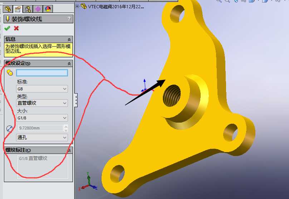Collapse the 螺纹设定 section
The image size is (289, 199).
[x=69, y=63]
